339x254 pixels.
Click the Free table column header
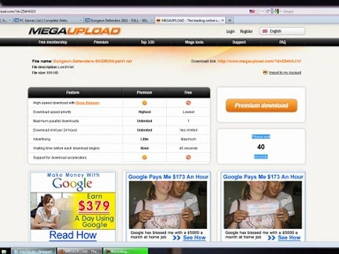188,92
